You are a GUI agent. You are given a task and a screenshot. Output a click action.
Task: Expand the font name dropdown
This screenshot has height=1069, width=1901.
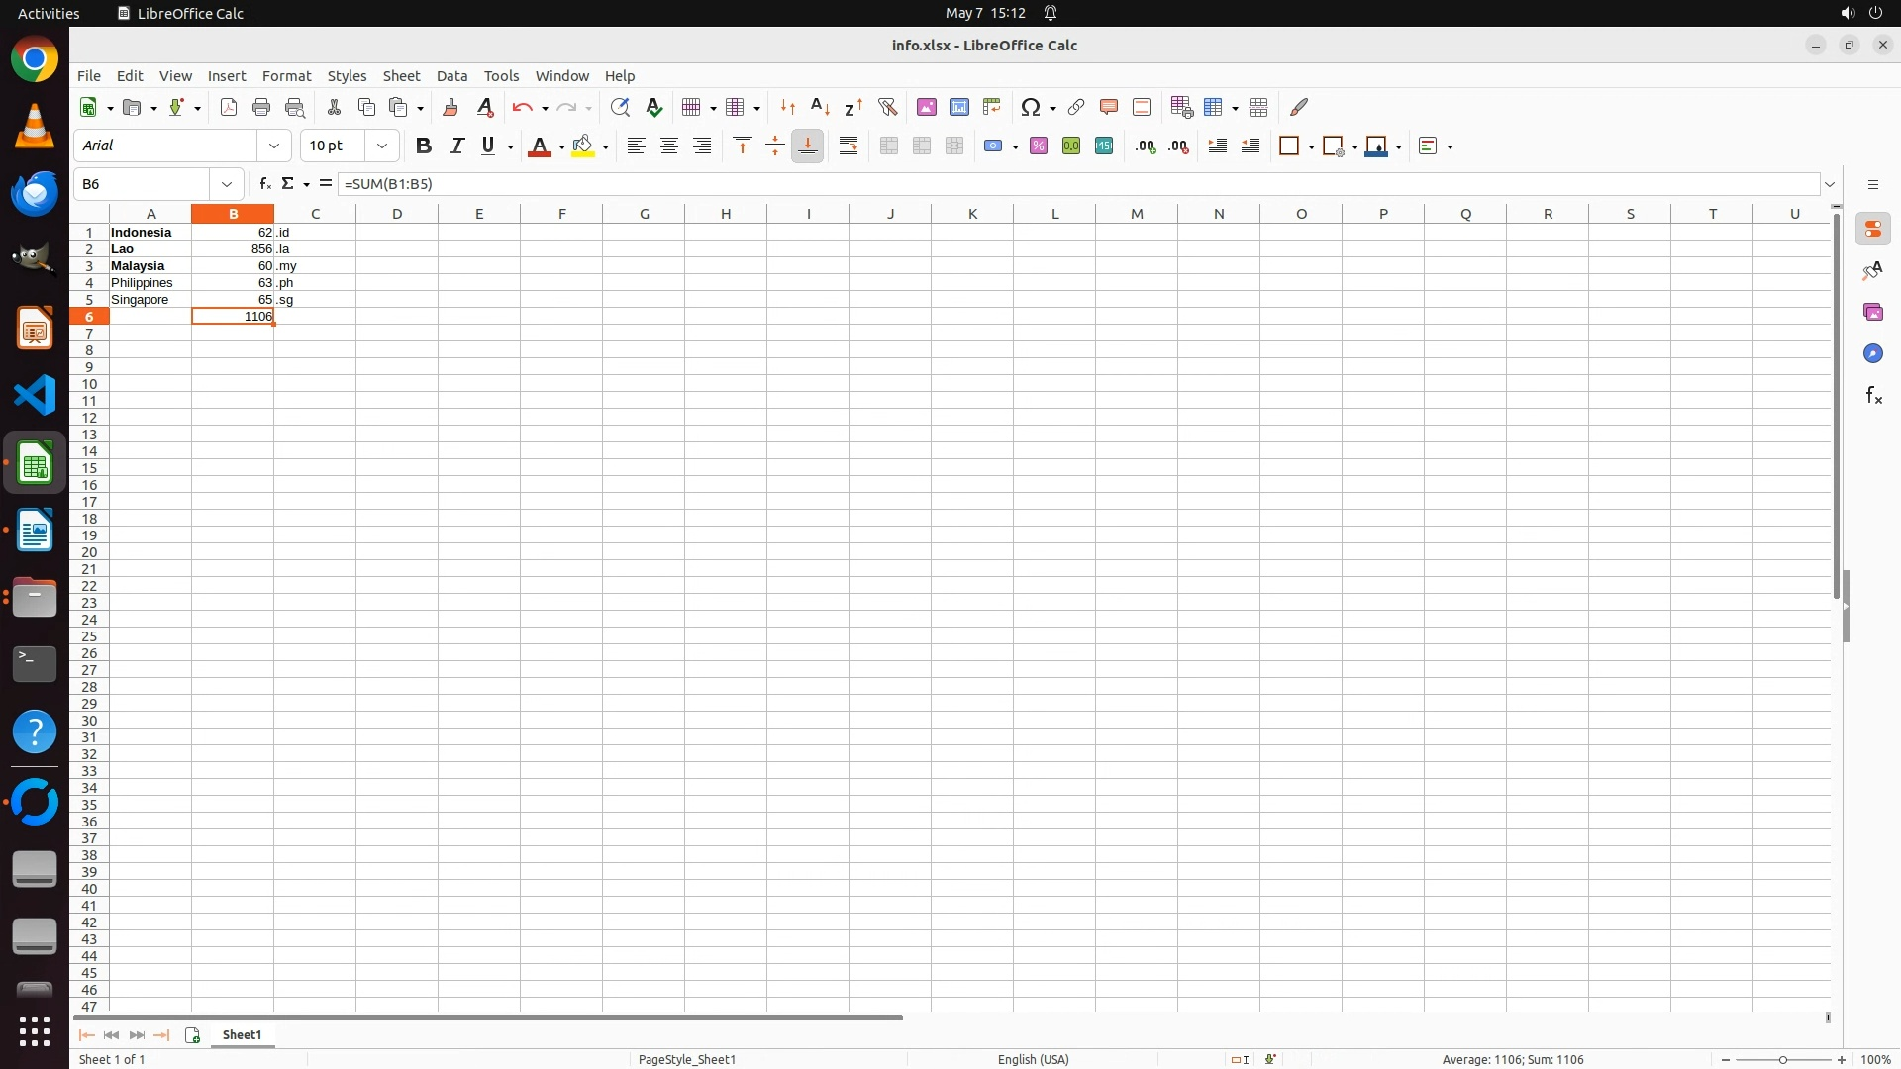(274, 146)
